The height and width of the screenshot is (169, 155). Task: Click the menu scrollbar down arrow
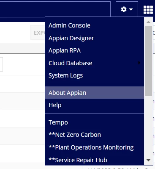point(148,160)
